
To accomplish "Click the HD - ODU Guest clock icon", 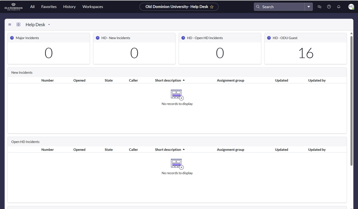I will pos(269,38).
